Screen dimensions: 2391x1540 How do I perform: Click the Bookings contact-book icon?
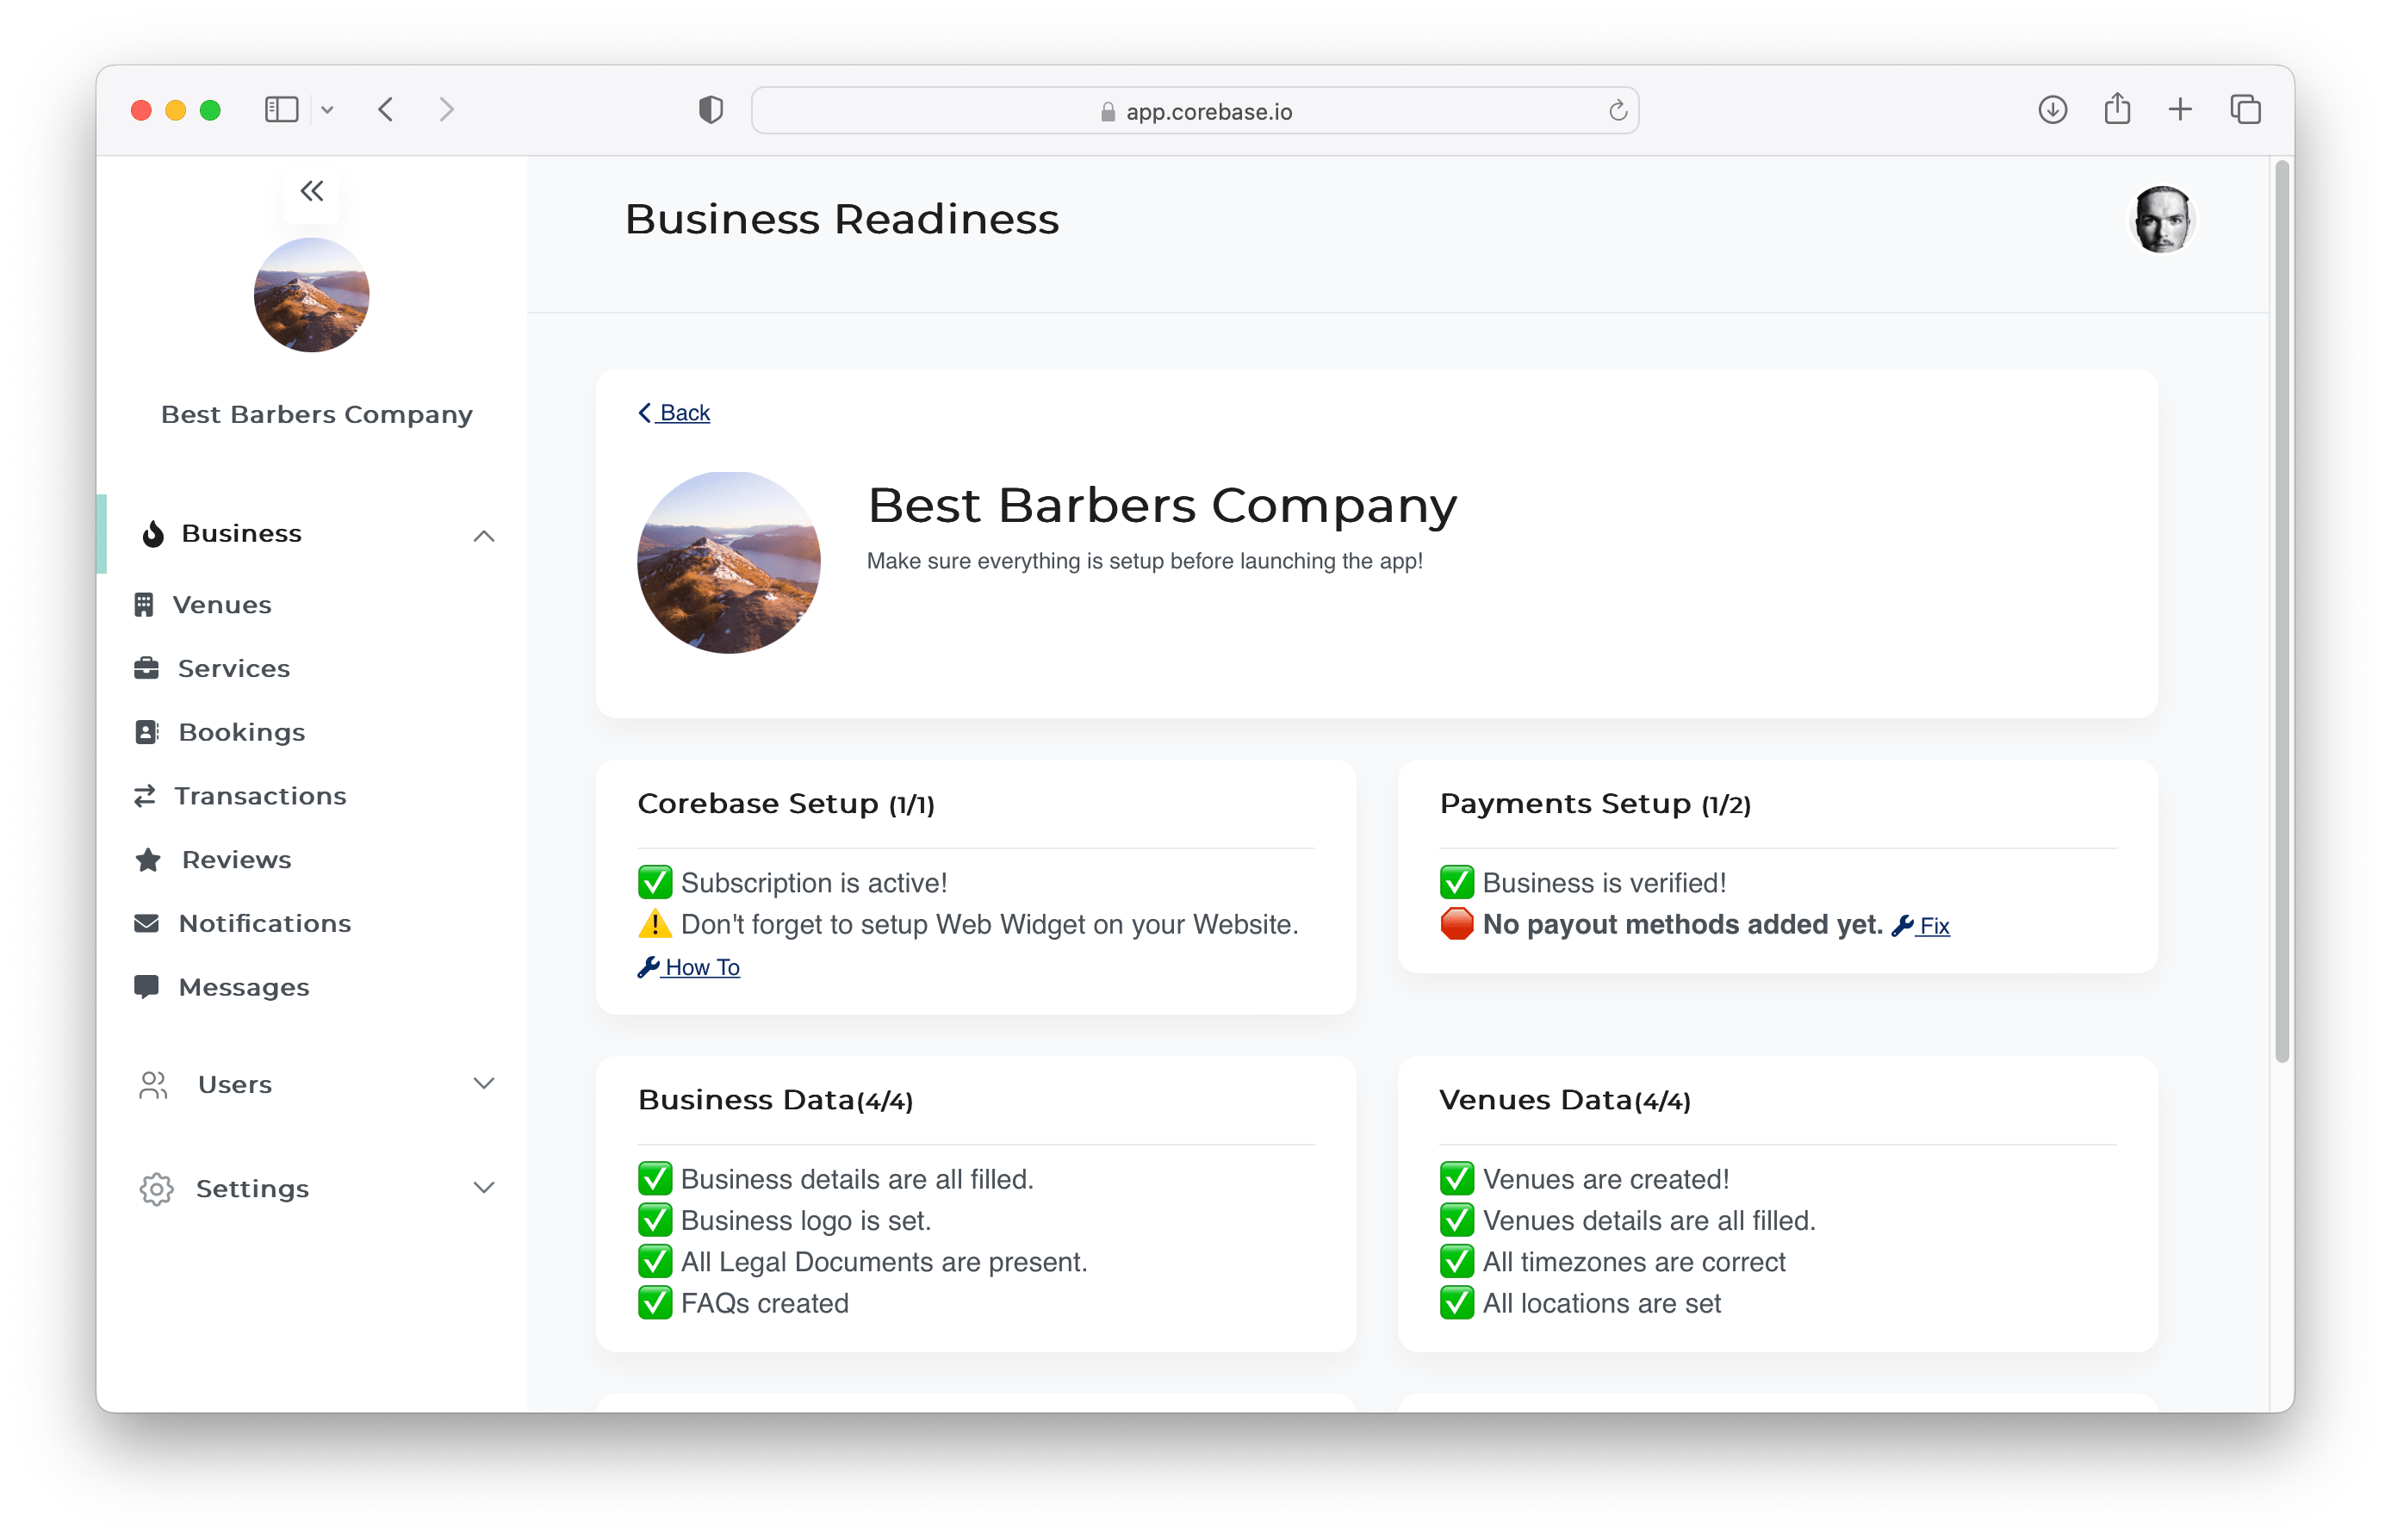point(146,732)
